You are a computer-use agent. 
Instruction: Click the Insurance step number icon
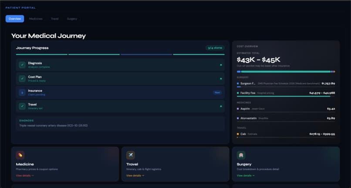coord(22,92)
